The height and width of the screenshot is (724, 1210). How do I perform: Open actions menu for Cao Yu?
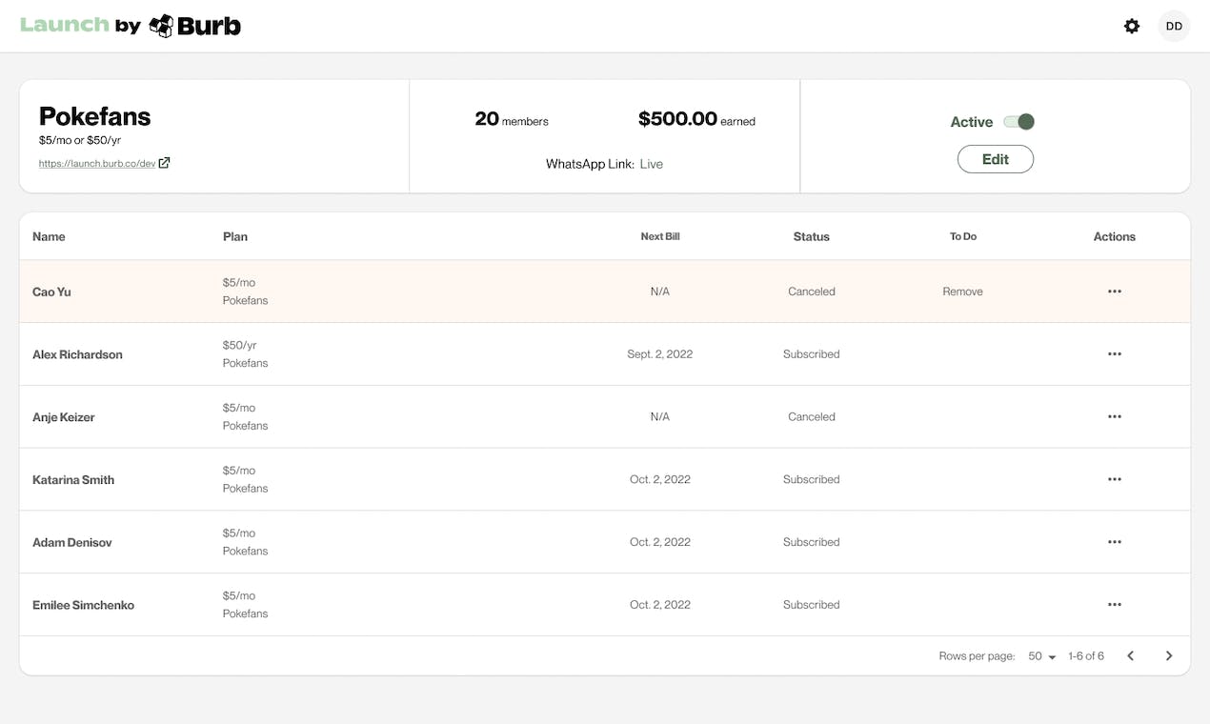coord(1115,292)
